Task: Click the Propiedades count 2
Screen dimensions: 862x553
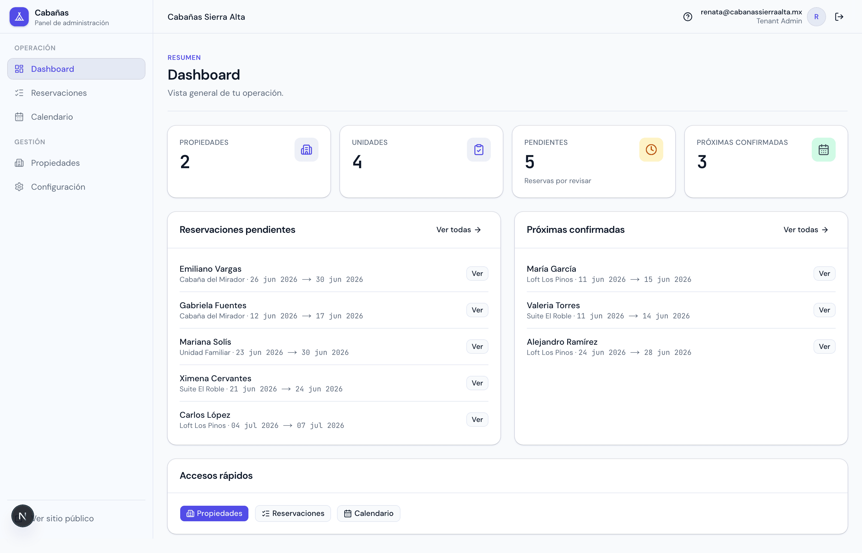Action: coord(185,162)
